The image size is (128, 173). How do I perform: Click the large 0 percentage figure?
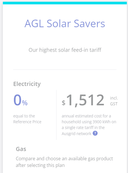pyautogui.click(x=17, y=100)
